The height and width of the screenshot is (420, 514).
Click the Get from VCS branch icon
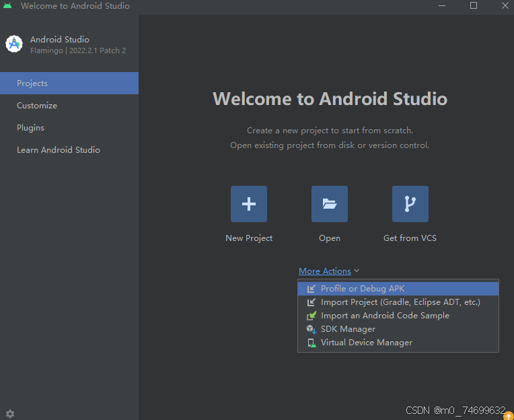click(410, 204)
